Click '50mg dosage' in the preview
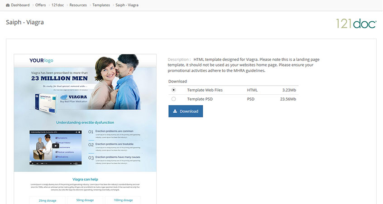 coord(85,200)
